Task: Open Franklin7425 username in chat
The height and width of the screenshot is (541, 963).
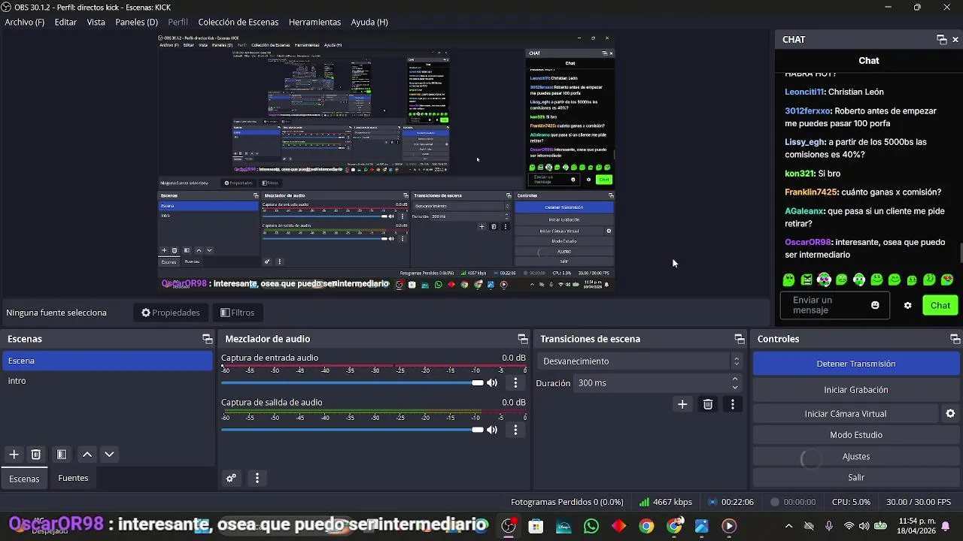Action: [811, 192]
